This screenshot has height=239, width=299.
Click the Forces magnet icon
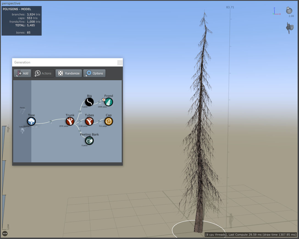tap(22, 111)
